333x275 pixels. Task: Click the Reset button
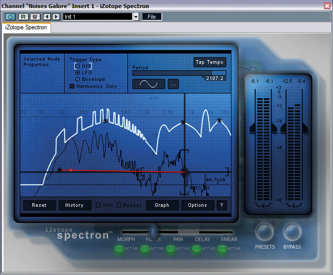click(39, 205)
